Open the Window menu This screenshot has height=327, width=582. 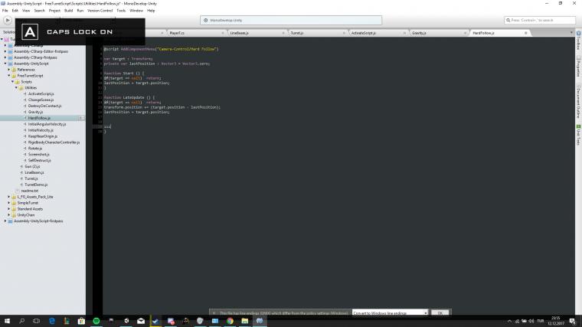[x=136, y=11]
